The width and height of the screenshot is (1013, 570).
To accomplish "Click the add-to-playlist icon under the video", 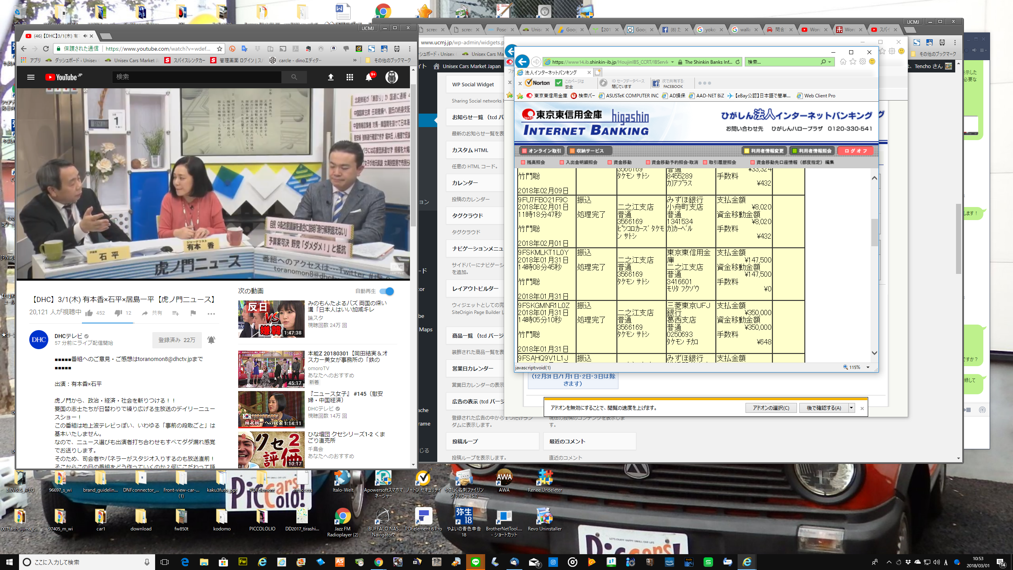I will pyautogui.click(x=176, y=313).
